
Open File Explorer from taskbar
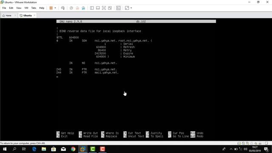tap(44, 149)
